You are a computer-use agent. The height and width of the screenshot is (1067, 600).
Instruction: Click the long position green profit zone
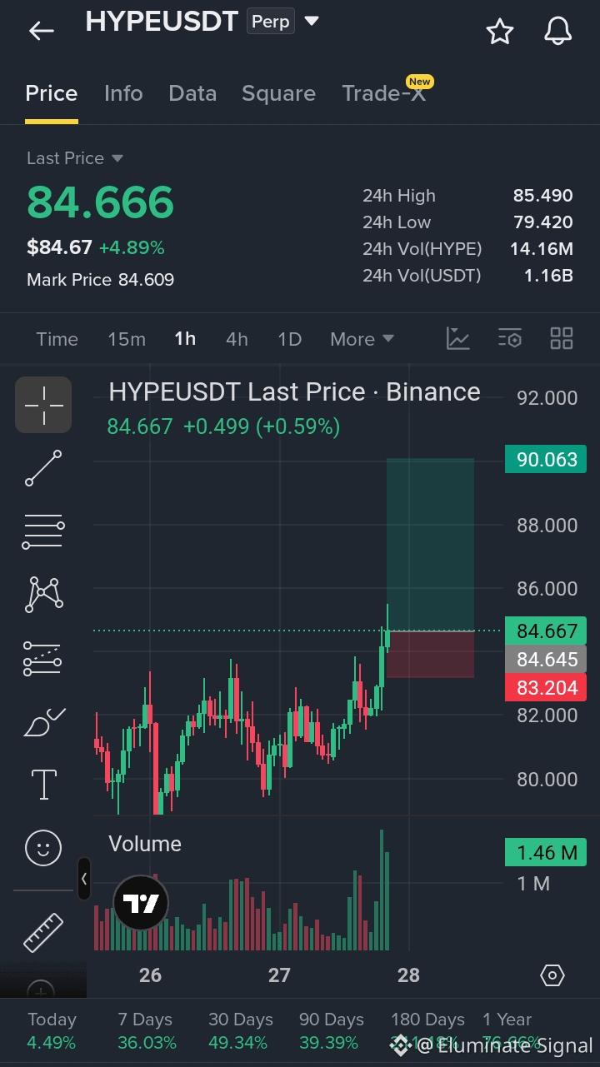(x=430, y=545)
